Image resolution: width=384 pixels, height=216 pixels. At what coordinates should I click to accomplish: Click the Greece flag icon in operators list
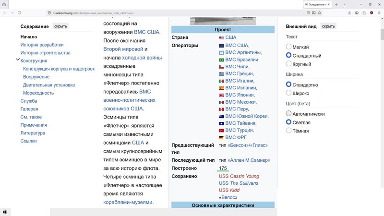click(221, 74)
